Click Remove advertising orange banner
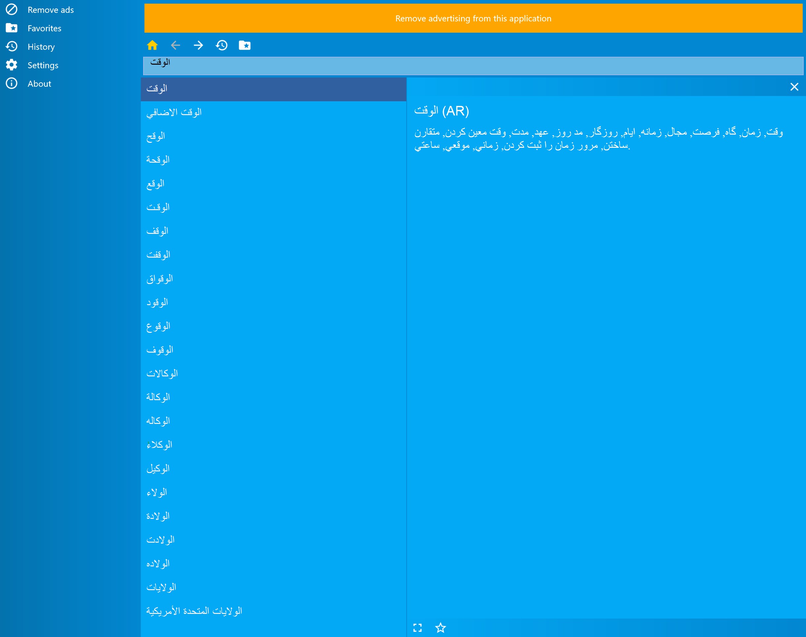 point(473,18)
